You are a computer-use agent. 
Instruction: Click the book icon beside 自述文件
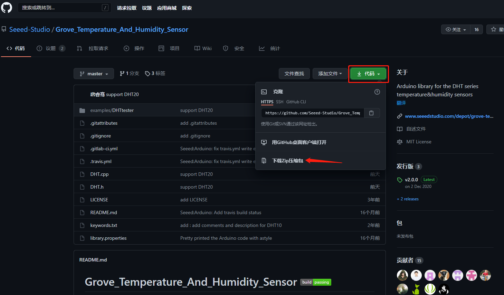400,129
